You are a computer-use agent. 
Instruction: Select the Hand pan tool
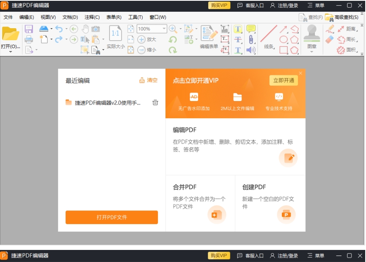click(85, 29)
